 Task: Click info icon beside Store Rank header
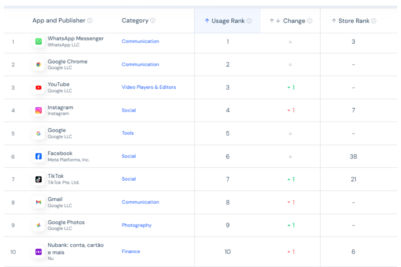point(374,21)
